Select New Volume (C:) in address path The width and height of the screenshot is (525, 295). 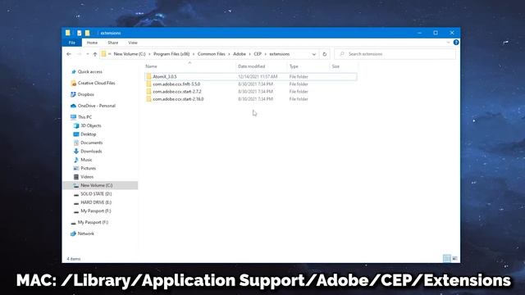pos(130,54)
